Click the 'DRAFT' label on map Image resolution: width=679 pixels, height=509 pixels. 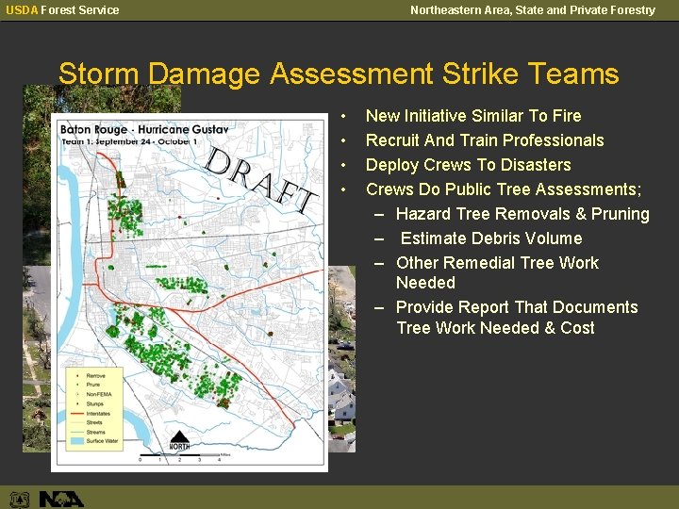click(x=260, y=180)
